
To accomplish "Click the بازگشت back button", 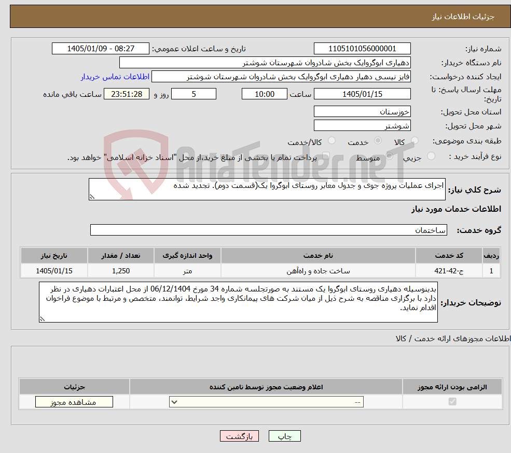I will (239, 436).
